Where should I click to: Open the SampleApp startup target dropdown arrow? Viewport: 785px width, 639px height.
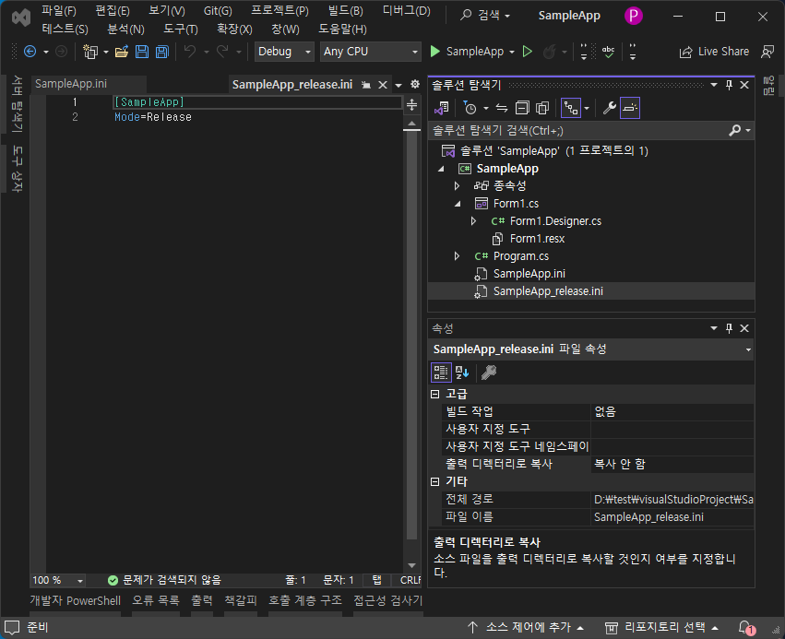coord(512,52)
